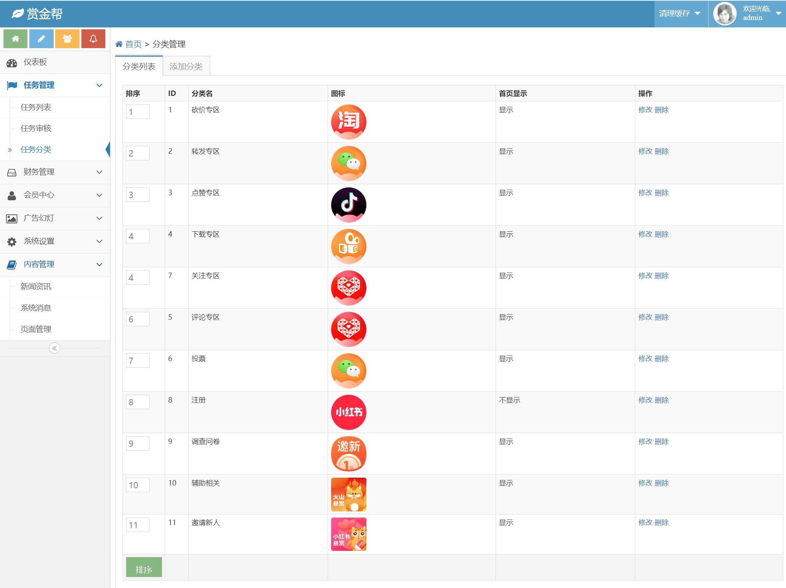Open 任务审核 in sidebar menu
The height and width of the screenshot is (588, 786).
pos(36,128)
